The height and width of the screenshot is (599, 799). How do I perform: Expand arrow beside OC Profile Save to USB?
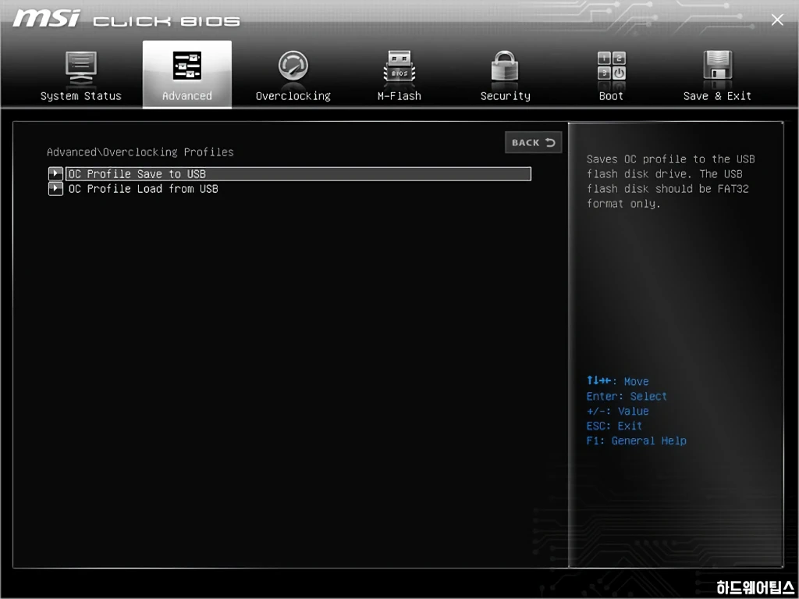(55, 173)
